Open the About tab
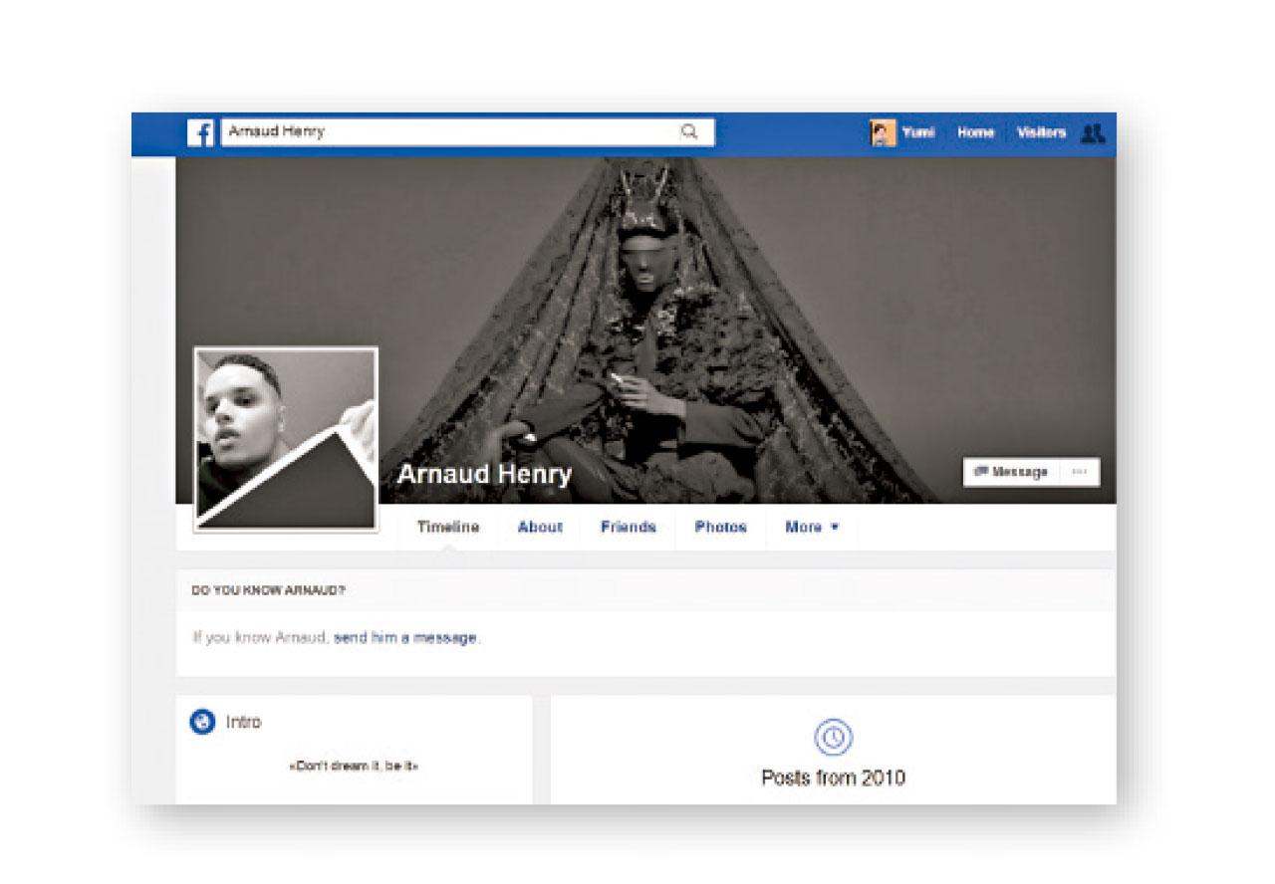The image size is (1275, 884). point(540,528)
